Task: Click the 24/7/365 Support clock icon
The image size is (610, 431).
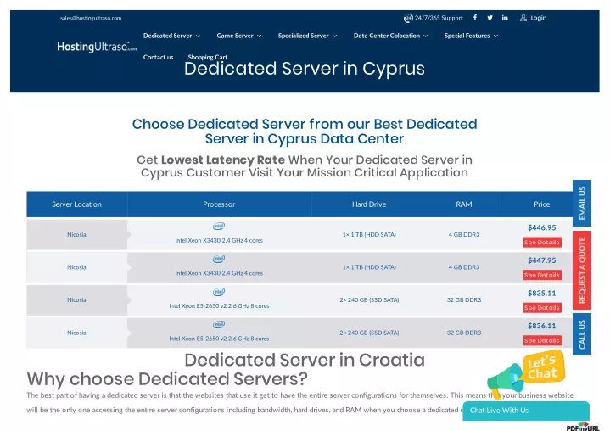Action: [408, 18]
